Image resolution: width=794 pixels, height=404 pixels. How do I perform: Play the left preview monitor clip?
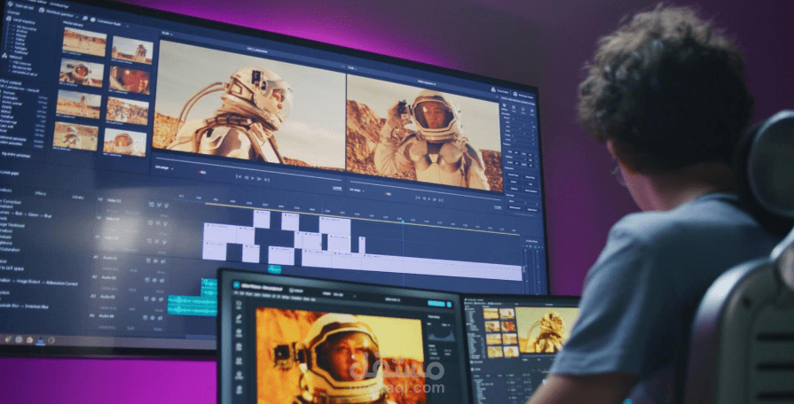pos(253,178)
